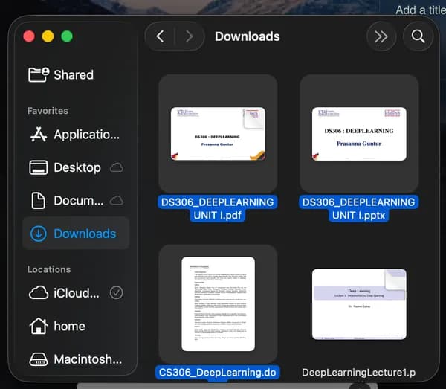Zoom the window with green button
The height and width of the screenshot is (389, 446).
(x=67, y=36)
